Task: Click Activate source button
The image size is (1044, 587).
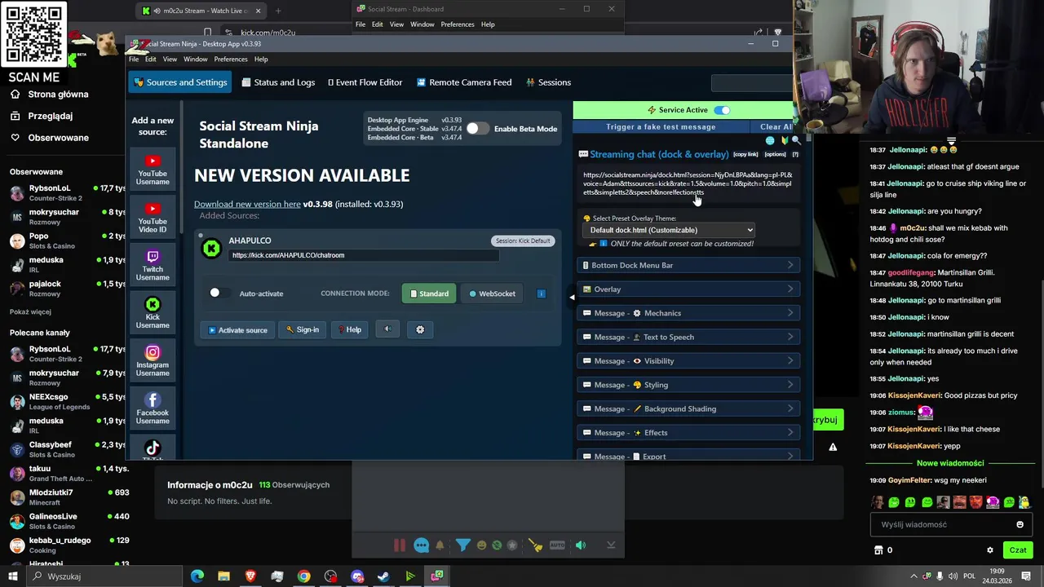Action: point(237,329)
